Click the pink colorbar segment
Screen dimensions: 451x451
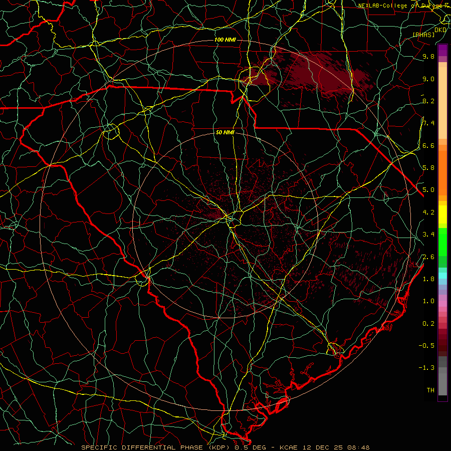442,304
